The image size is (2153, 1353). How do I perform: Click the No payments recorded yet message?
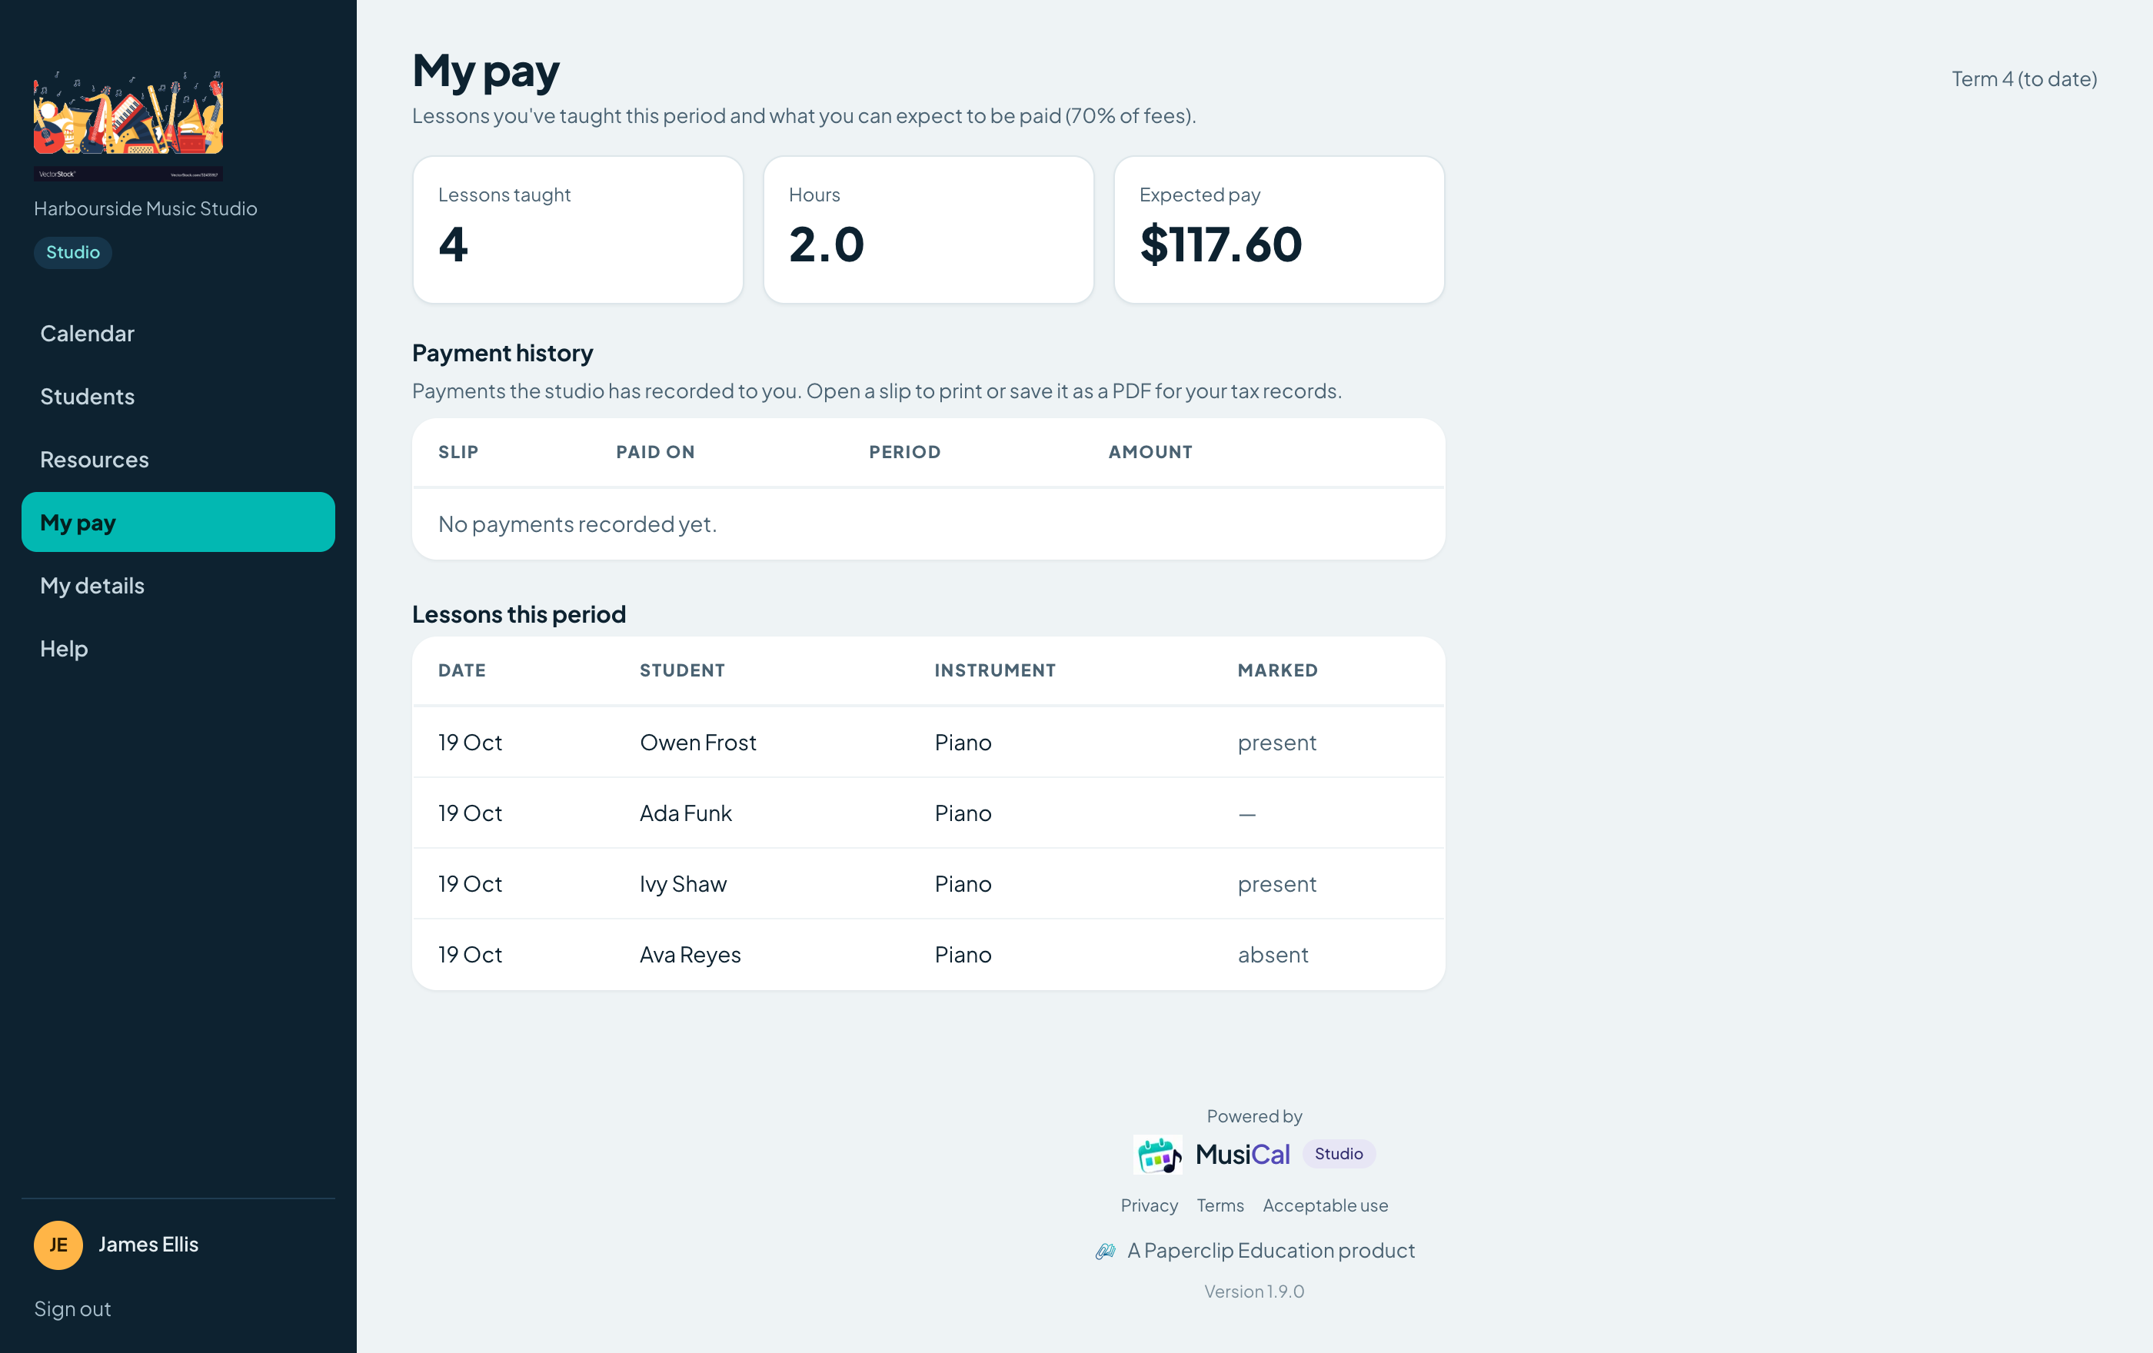(577, 524)
